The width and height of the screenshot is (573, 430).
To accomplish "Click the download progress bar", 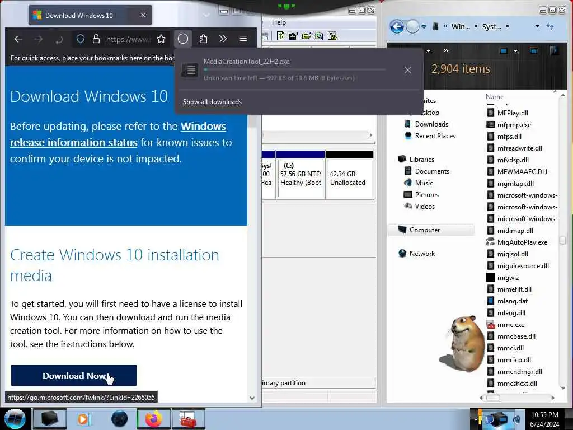I will pos(294,69).
